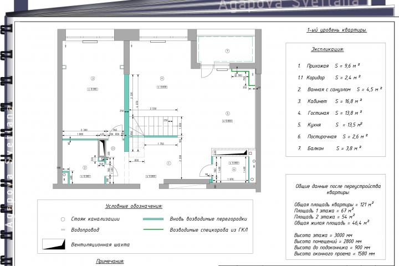This screenshot has height=266, width=399.
Task: Click 'Высота до подоконника = 900 мм'
Action: [x=332, y=247]
